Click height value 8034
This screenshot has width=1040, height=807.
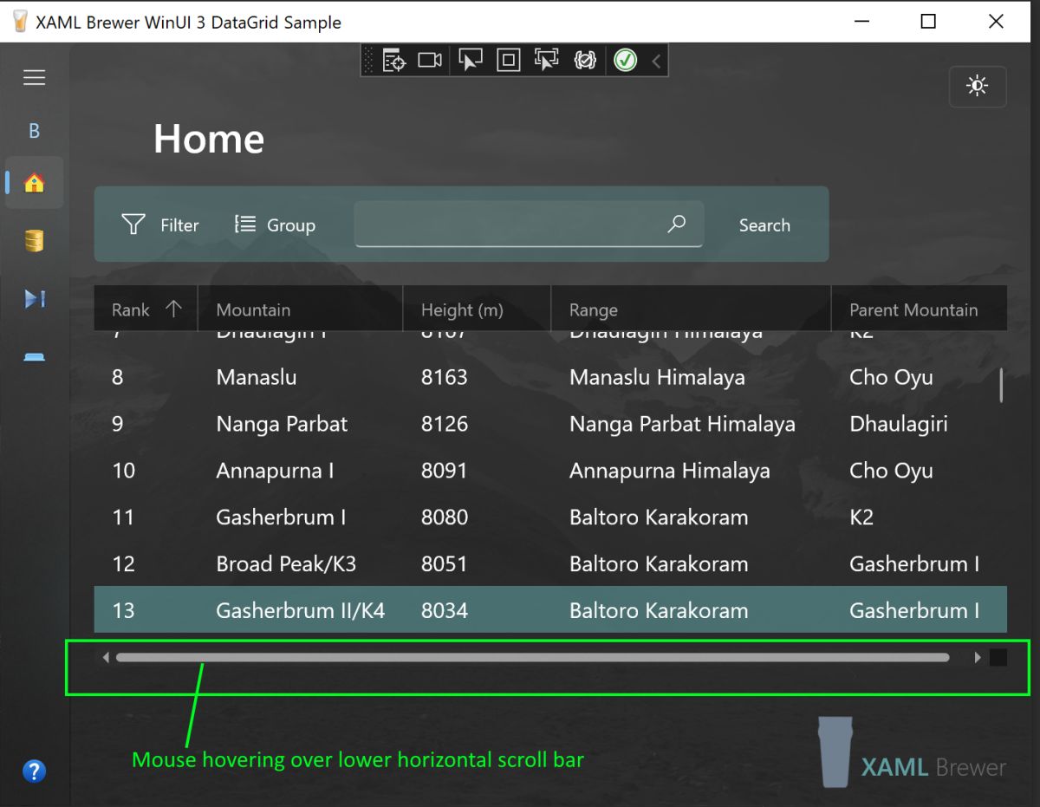coord(445,610)
